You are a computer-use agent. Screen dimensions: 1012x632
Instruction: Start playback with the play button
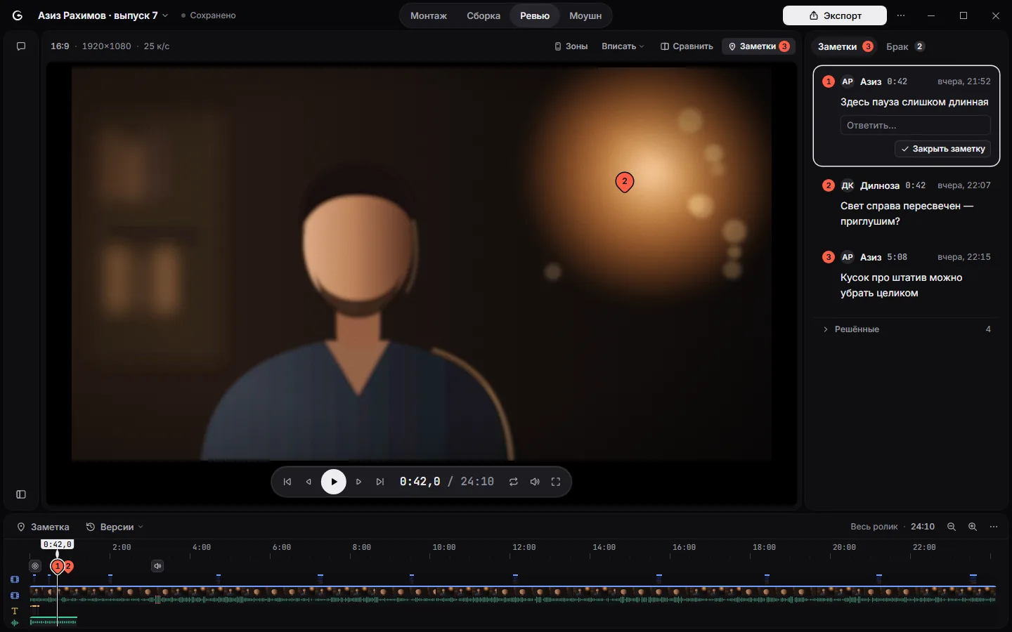tap(334, 482)
